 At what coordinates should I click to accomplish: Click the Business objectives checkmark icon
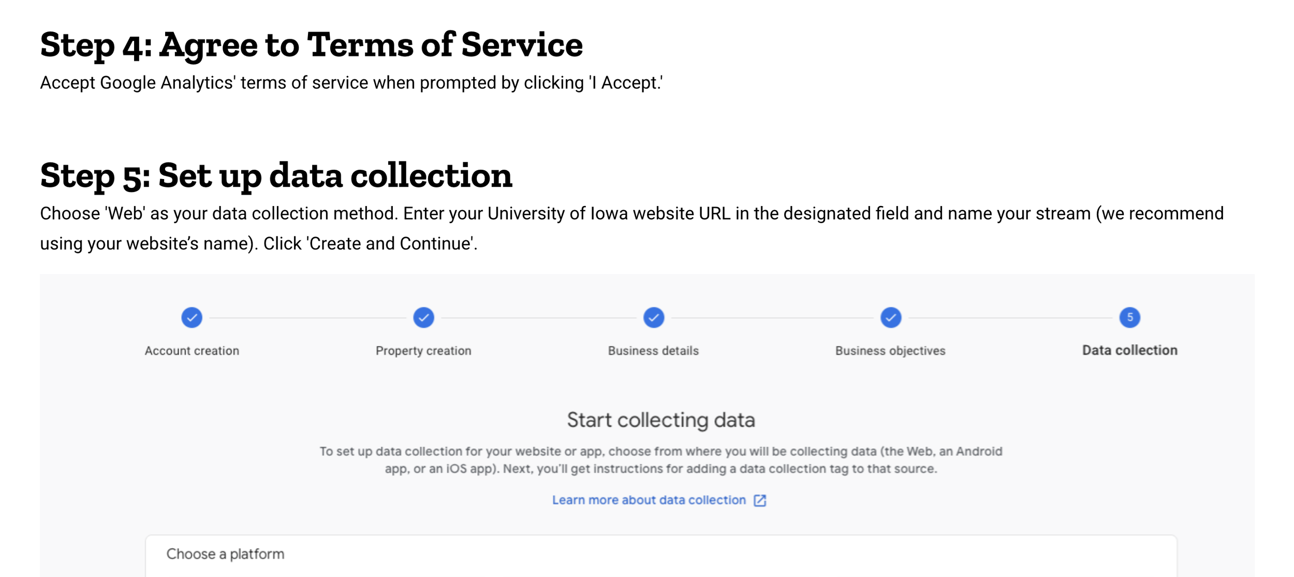click(891, 318)
